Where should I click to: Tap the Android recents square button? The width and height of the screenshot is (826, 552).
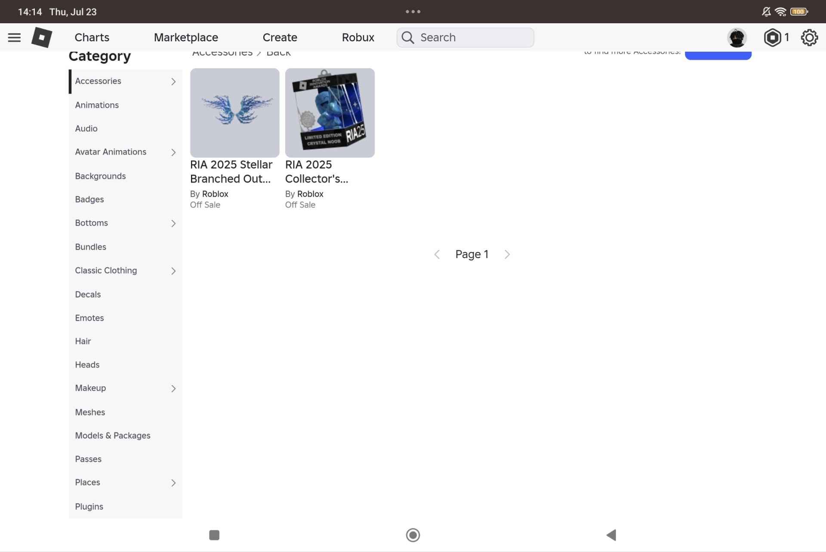click(214, 535)
